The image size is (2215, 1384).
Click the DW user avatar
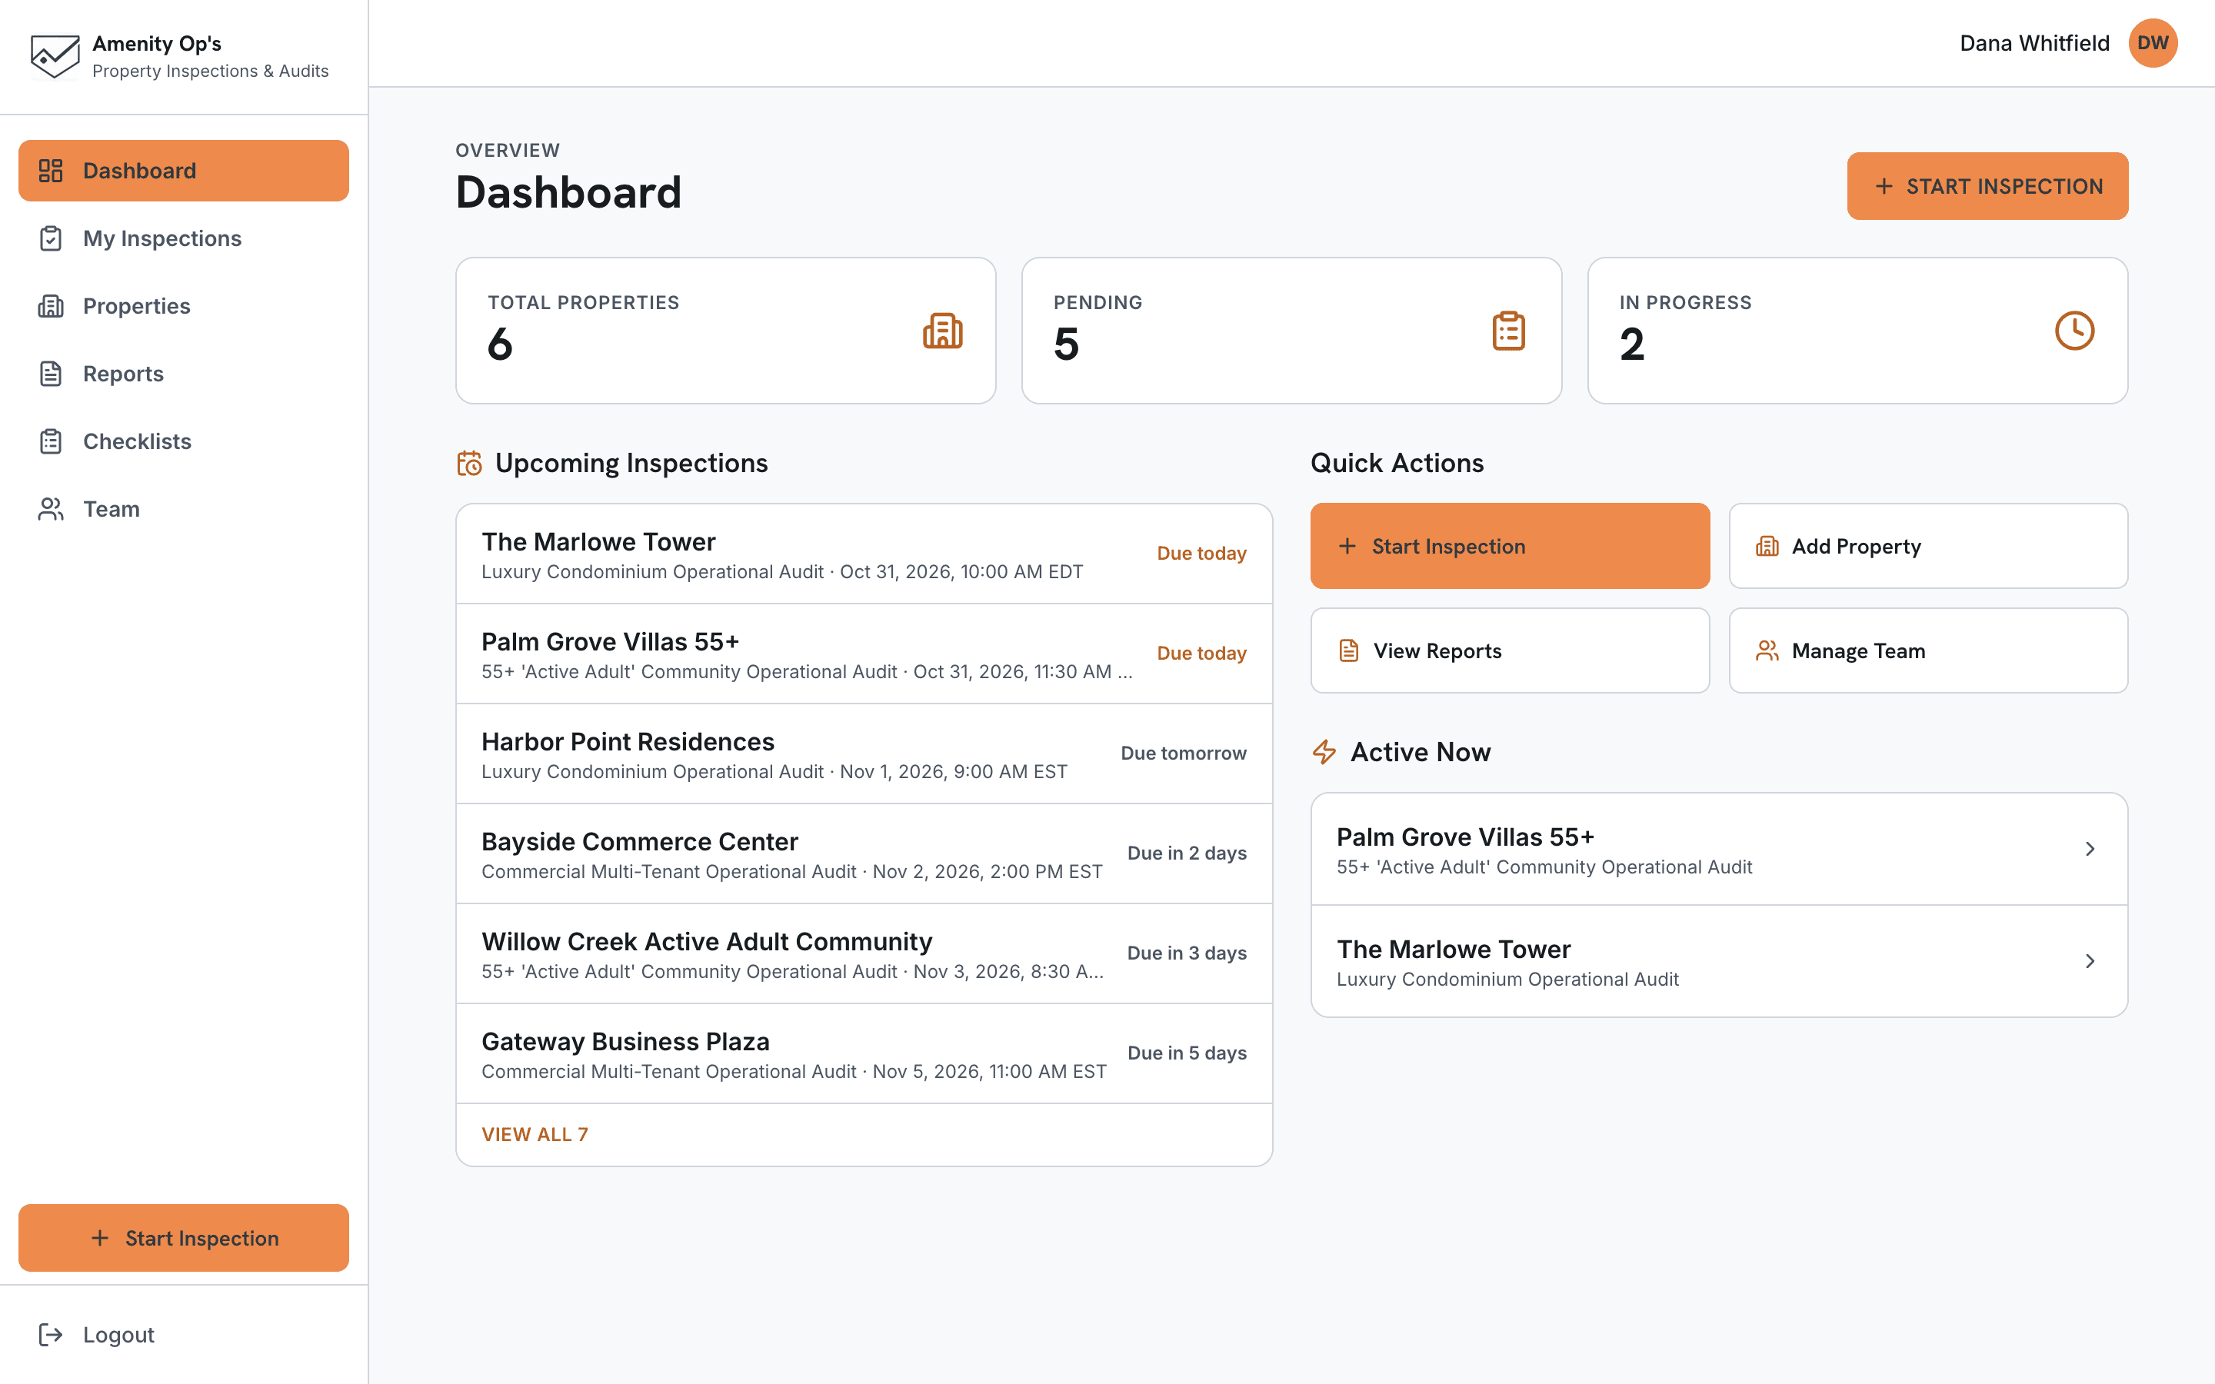tap(2153, 43)
